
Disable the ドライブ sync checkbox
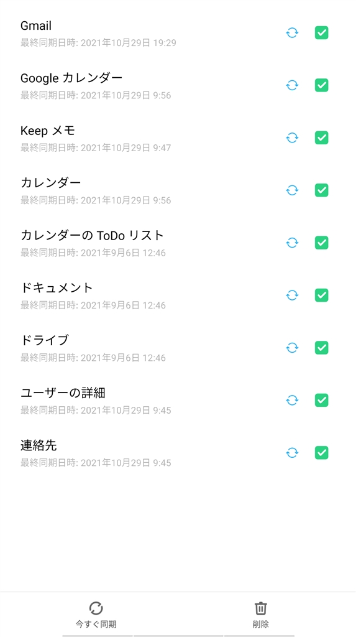[x=321, y=348]
